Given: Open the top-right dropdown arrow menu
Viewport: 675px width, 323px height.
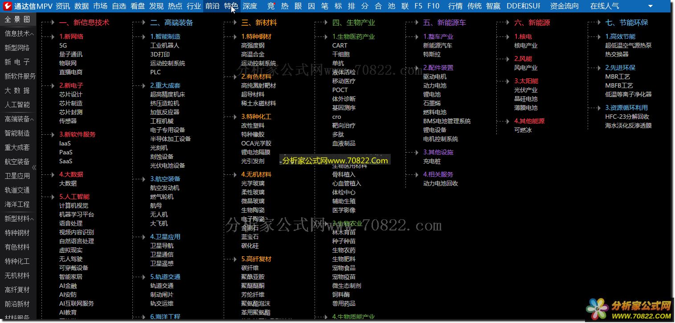Looking at the screenshot, I should [650, 6].
